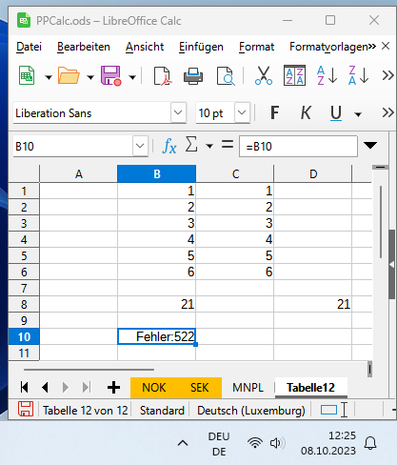Add new sheet with plus button

113,388
